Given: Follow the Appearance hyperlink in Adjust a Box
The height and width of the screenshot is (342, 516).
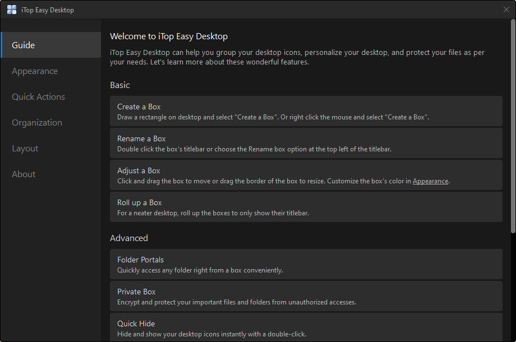Looking at the screenshot, I should tap(430, 181).
